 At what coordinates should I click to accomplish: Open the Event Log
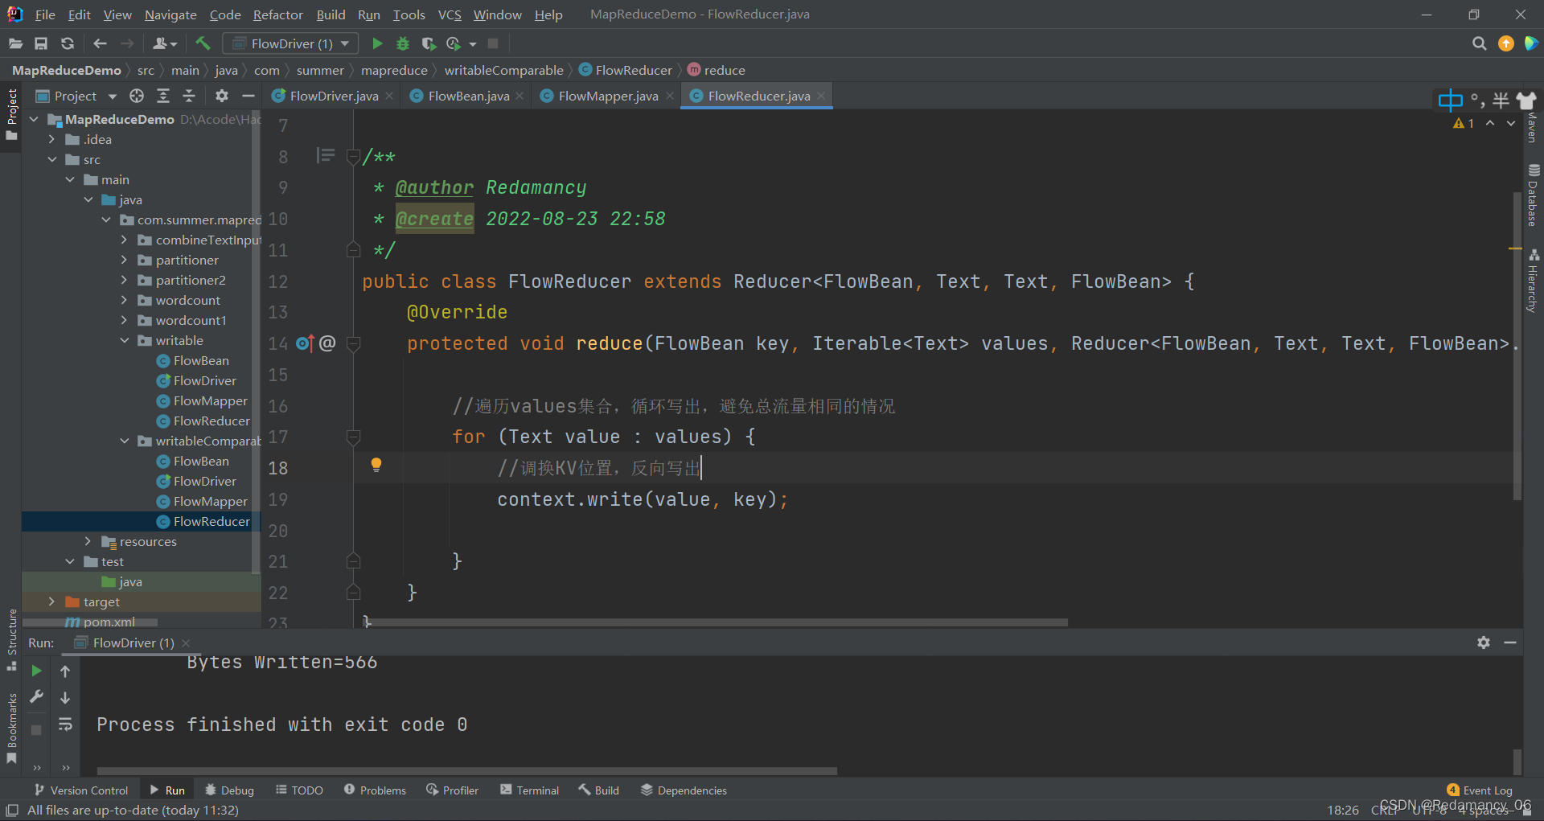coord(1480,790)
